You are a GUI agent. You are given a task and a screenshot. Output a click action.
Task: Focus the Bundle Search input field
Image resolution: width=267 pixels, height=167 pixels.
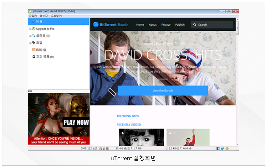[212, 25]
